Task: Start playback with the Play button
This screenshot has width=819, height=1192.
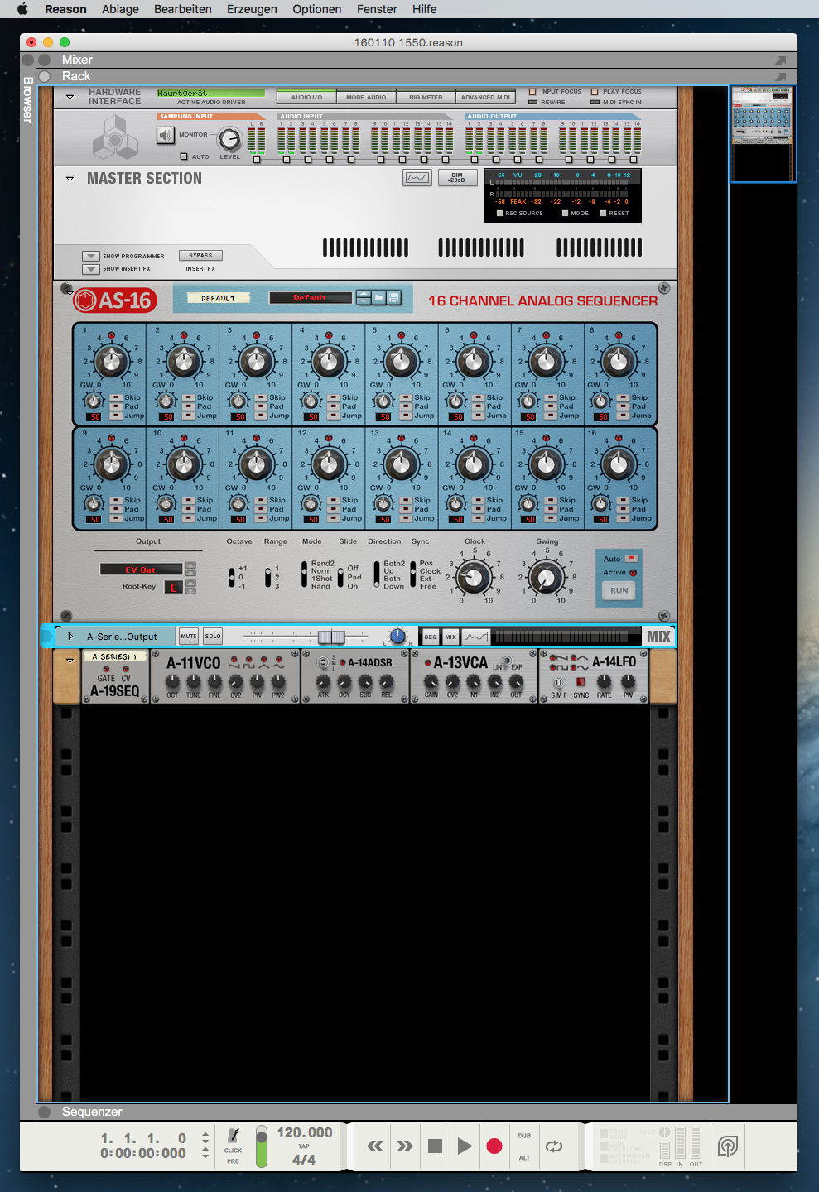Action: pyautogui.click(x=465, y=1146)
